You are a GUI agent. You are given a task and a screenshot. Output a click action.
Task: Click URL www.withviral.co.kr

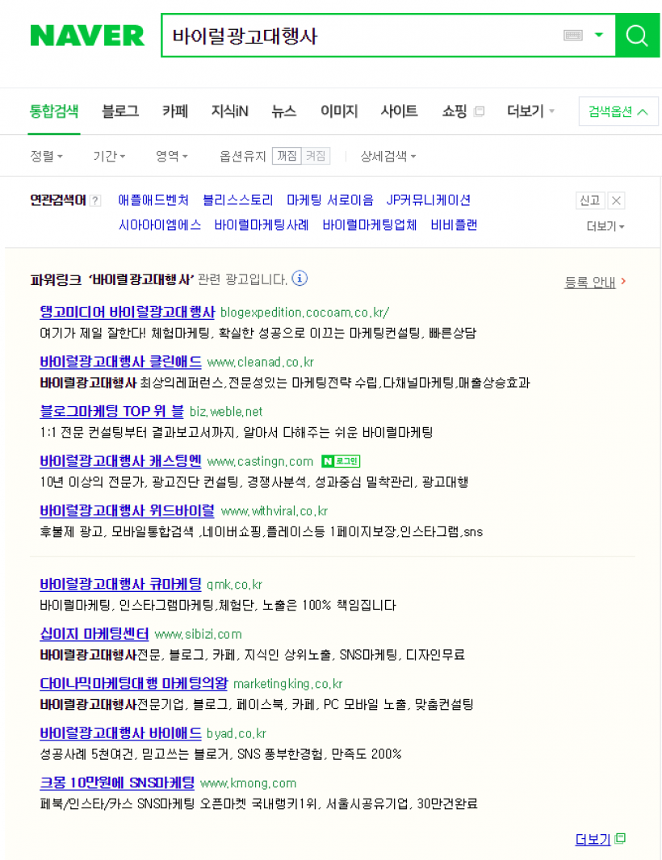(x=274, y=511)
